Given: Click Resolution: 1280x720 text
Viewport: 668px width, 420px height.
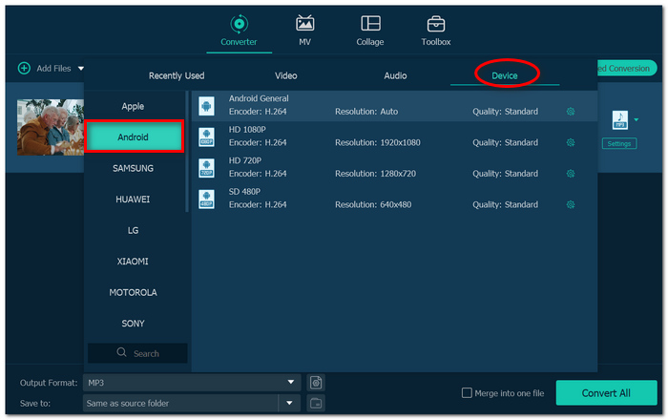Looking at the screenshot, I should [x=375, y=174].
